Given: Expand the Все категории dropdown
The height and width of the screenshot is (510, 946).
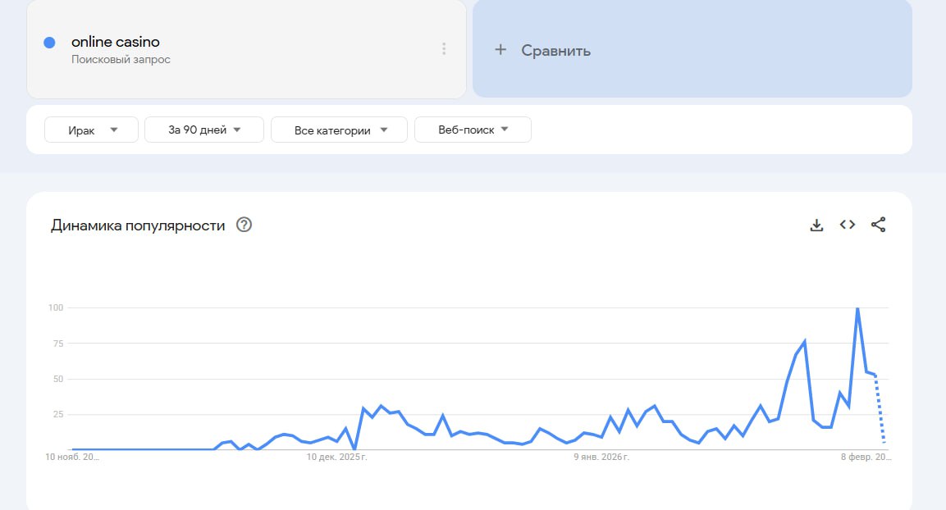Looking at the screenshot, I should (339, 130).
